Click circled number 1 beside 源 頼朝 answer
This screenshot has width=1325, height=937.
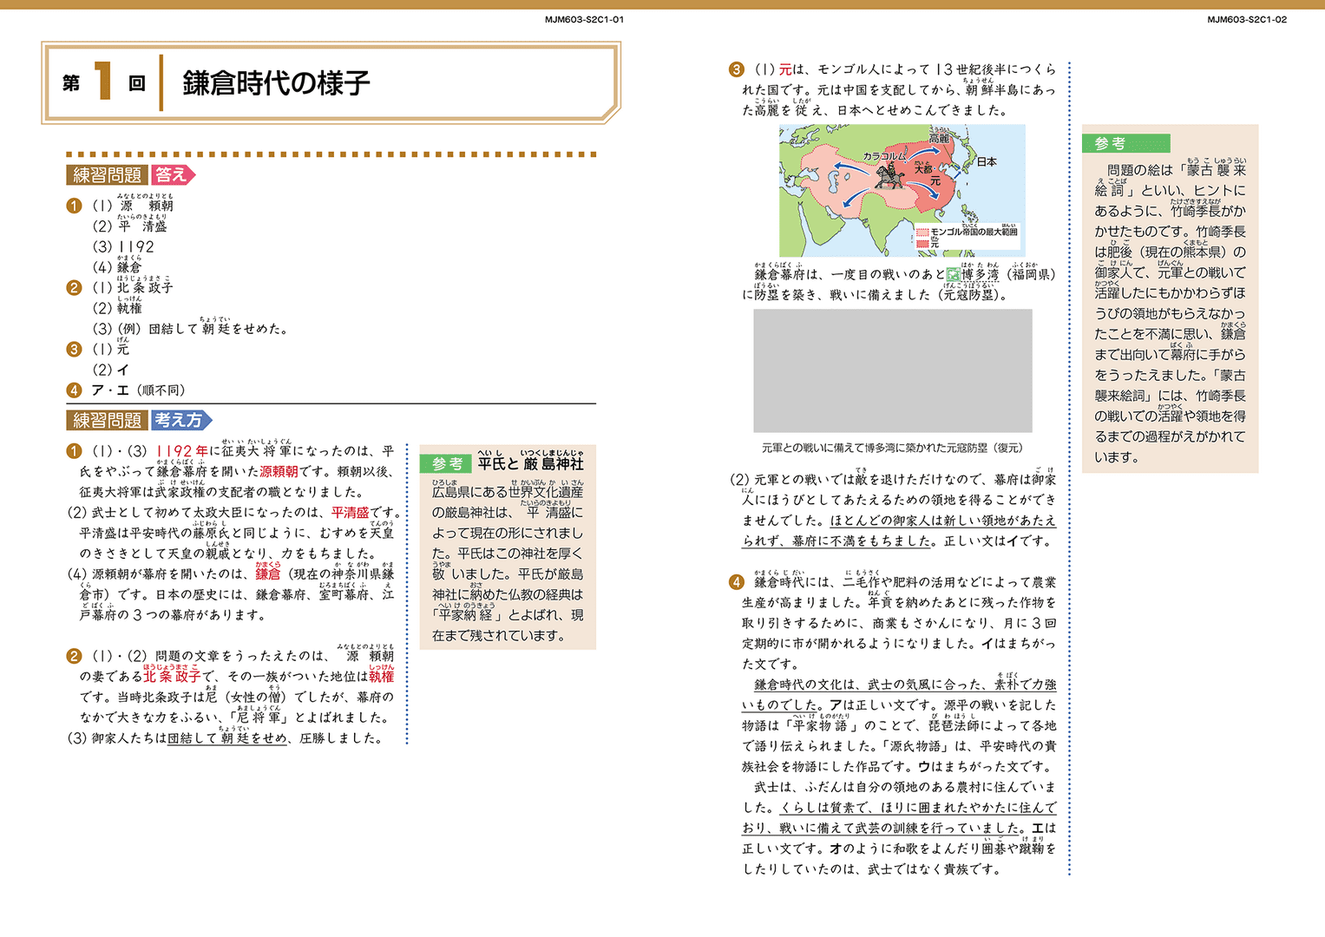coord(75,206)
